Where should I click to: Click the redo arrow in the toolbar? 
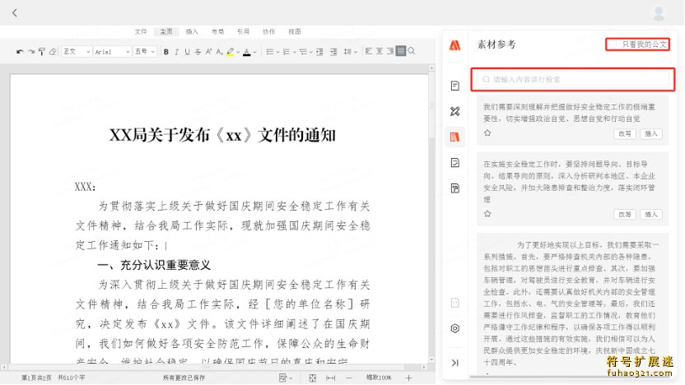31,52
